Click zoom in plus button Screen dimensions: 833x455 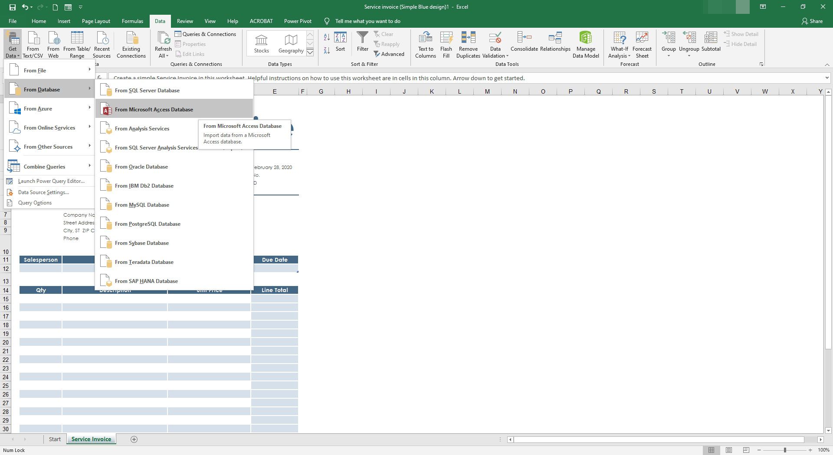(x=810, y=450)
